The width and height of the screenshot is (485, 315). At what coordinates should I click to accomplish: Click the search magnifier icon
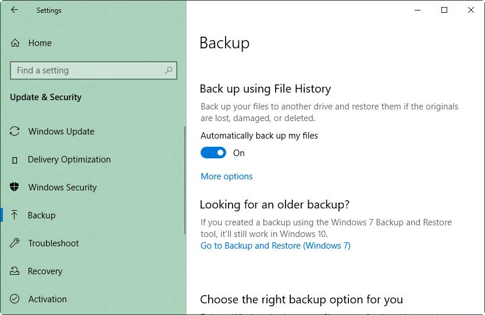coord(169,70)
